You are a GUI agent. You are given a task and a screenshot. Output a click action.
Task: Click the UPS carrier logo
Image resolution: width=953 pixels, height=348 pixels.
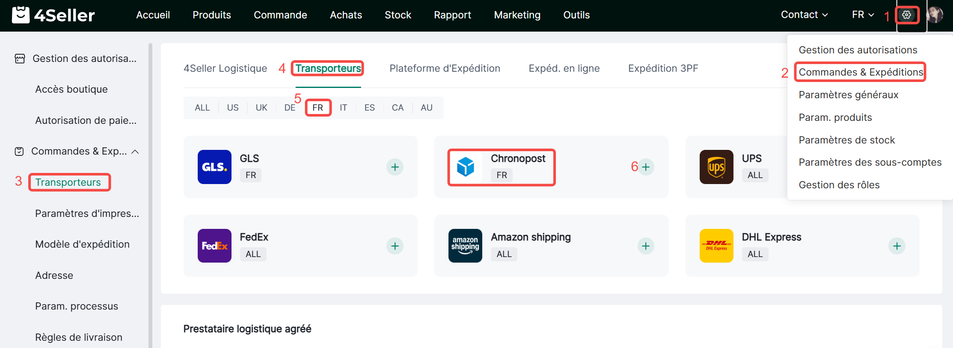716,167
